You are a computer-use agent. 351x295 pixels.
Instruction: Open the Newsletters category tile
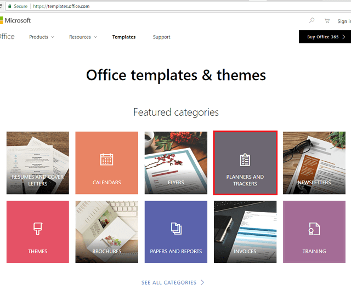[x=314, y=163]
